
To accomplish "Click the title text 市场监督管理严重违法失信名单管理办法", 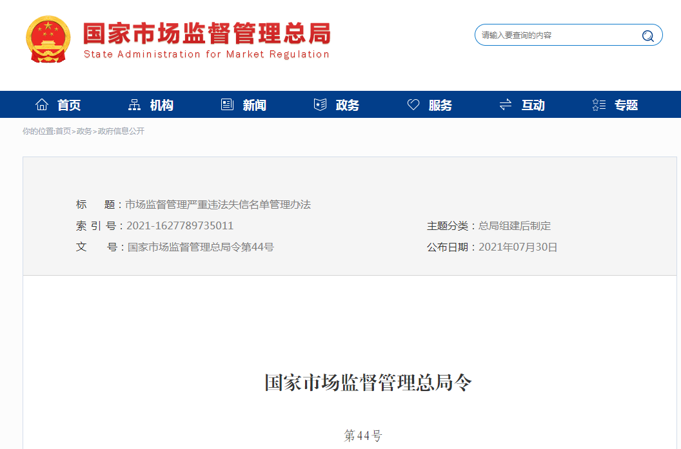I will [x=218, y=204].
